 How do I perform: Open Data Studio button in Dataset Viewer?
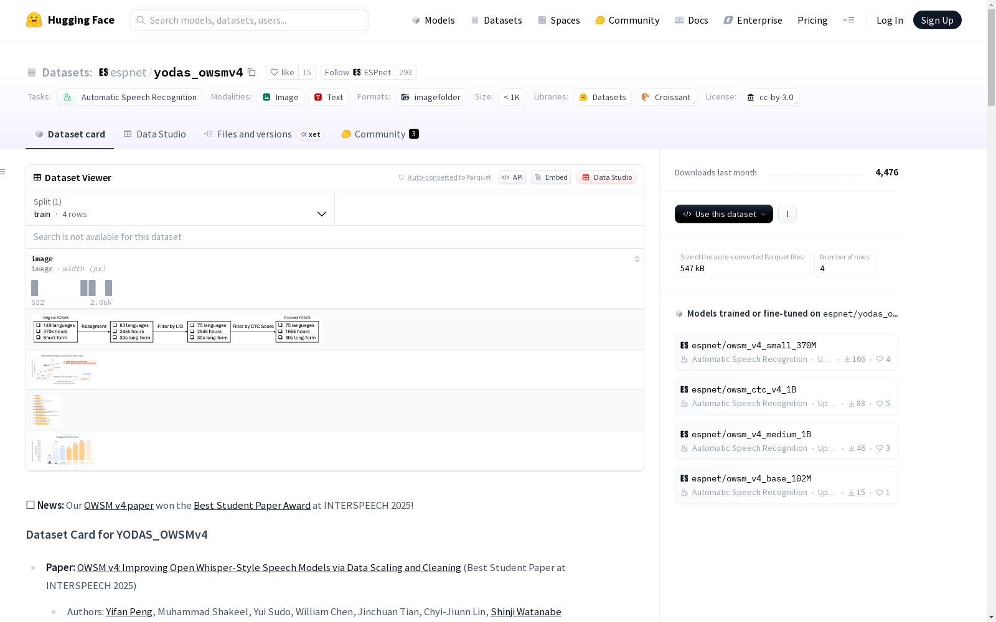pyautogui.click(x=607, y=177)
